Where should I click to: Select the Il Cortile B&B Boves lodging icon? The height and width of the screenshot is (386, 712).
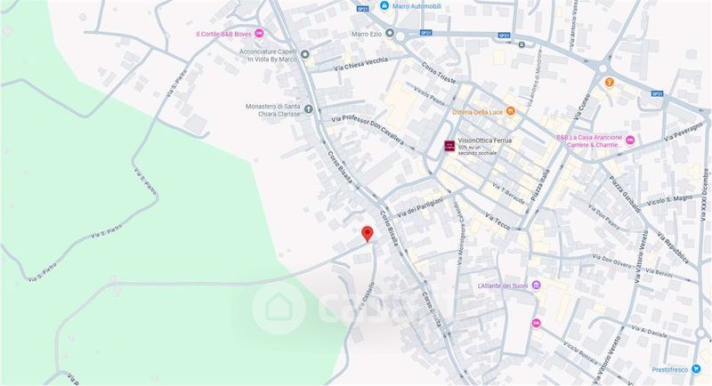click(259, 34)
